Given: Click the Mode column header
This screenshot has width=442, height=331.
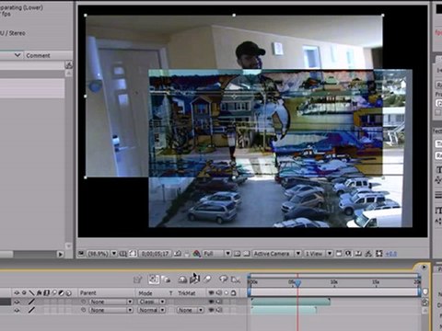Looking at the screenshot, I should tap(145, 293).
